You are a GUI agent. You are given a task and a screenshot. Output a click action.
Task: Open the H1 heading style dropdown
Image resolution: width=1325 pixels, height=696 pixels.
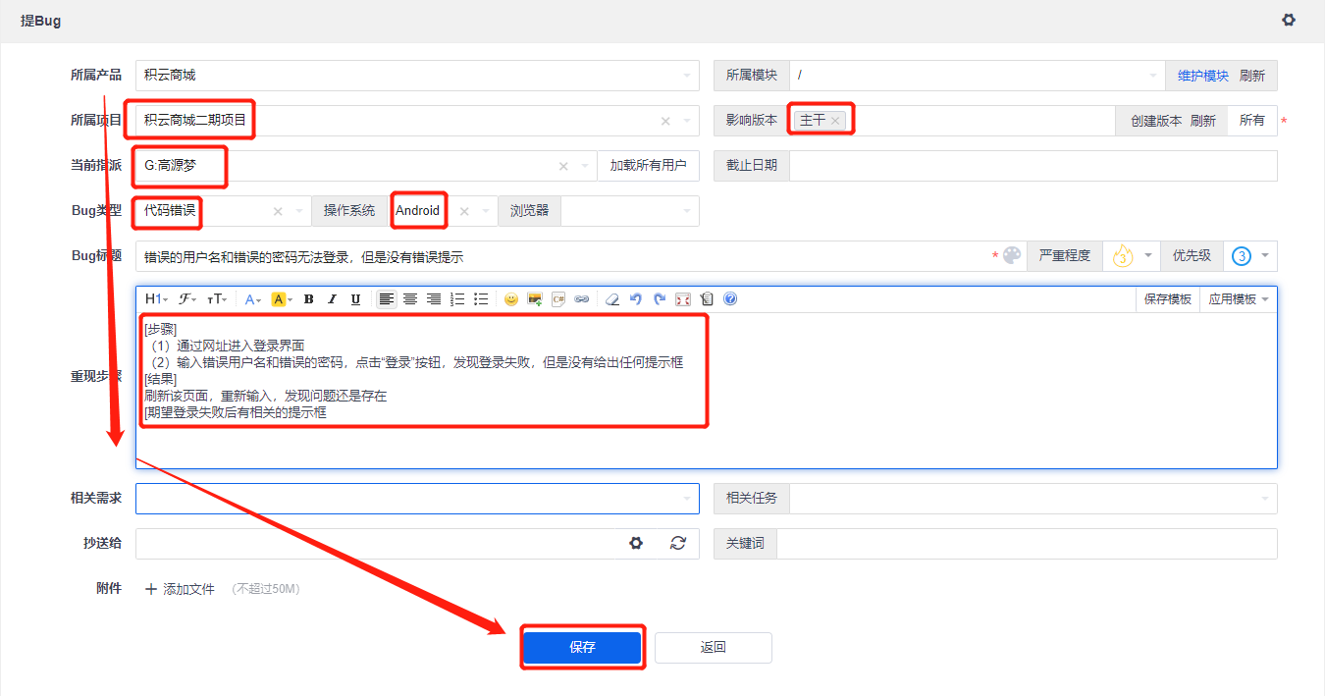(x=154, y=299)
